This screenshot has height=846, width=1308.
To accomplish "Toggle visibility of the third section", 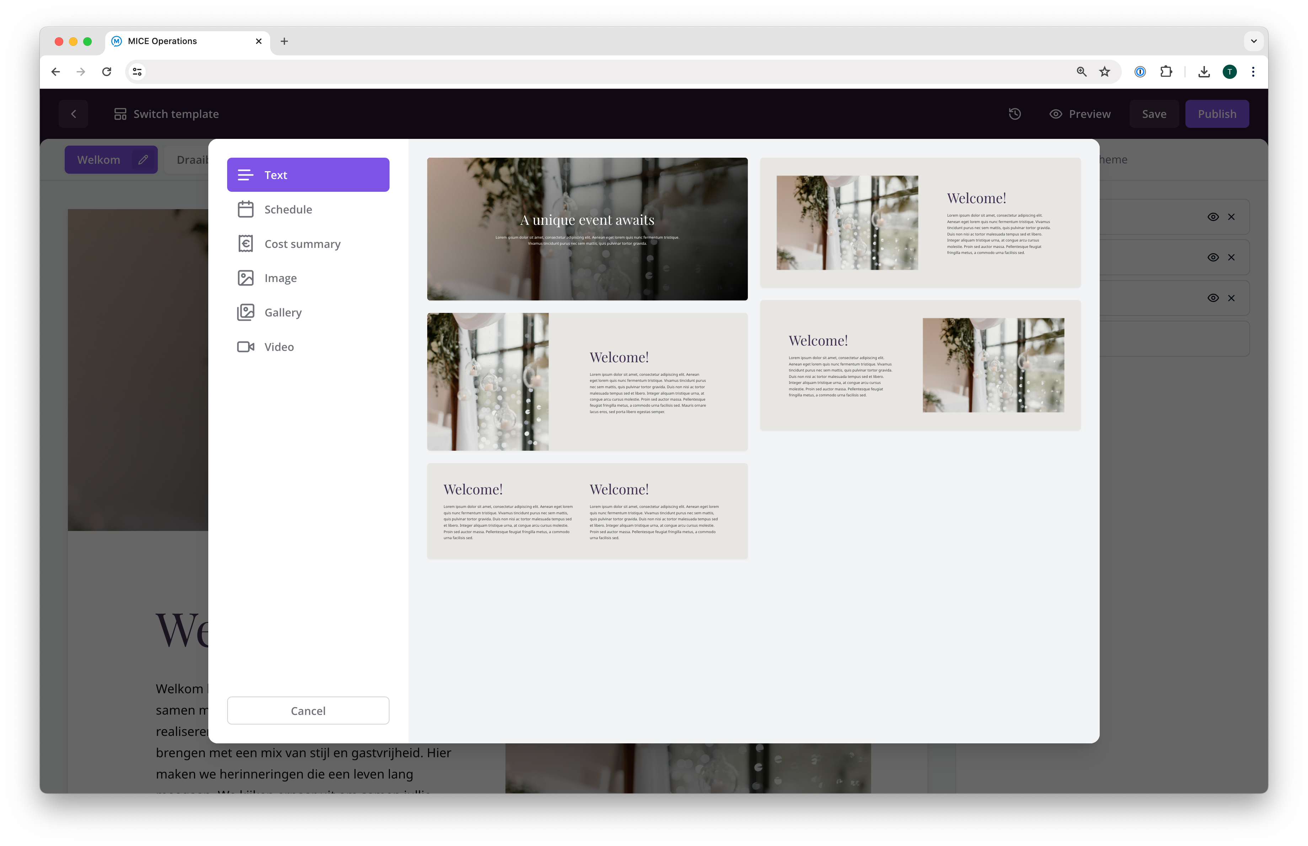I will 1213,298.
